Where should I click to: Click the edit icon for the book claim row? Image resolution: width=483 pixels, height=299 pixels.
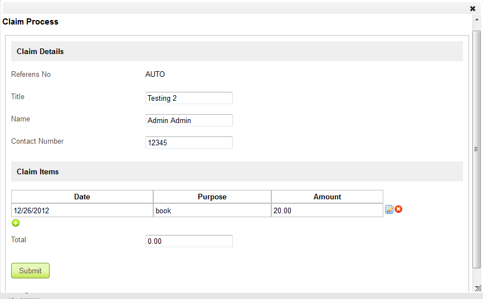pos(389,209)
